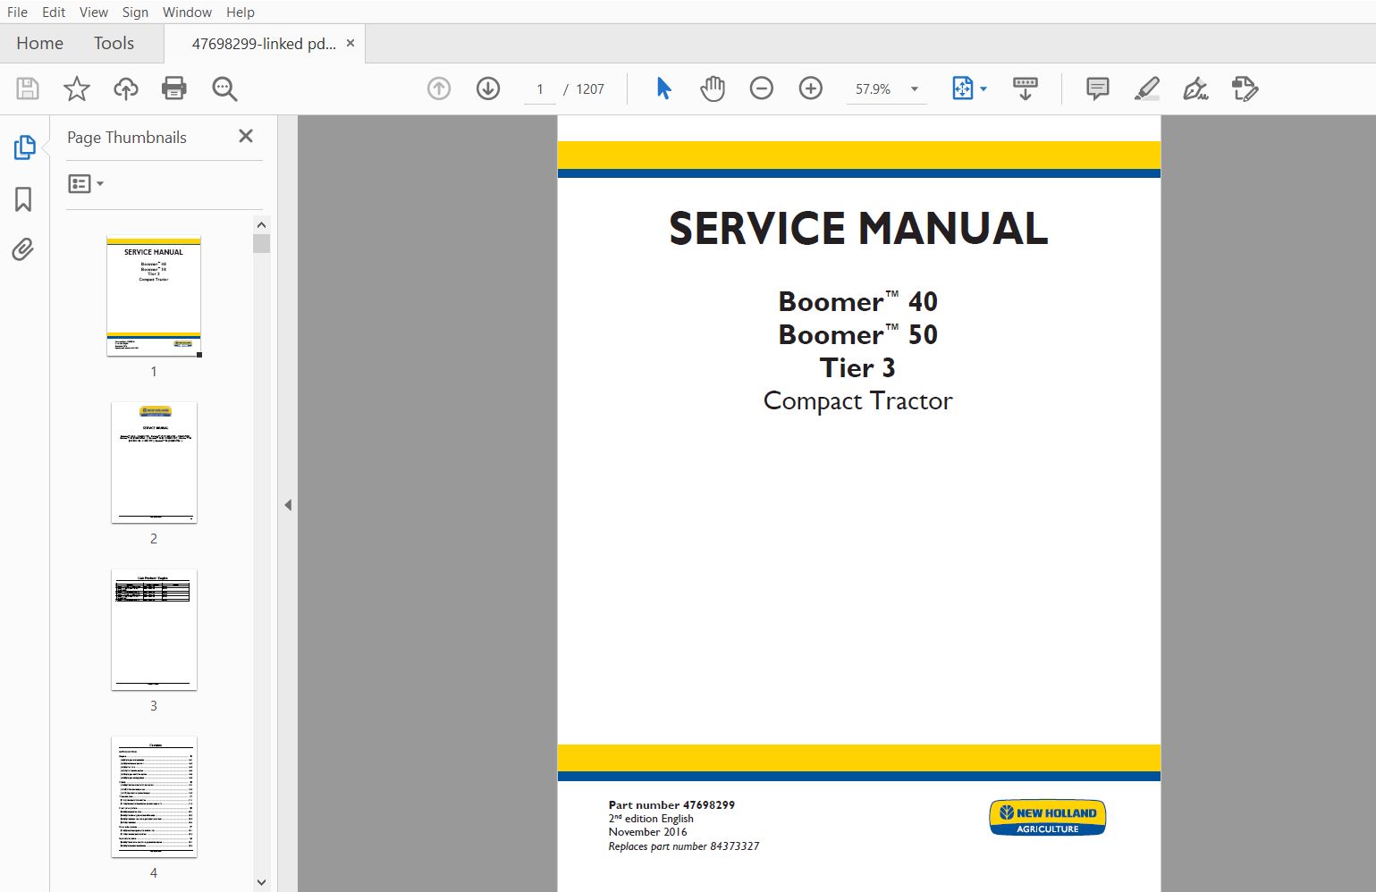This screenshot has height=892, width=1376.
Task: Open the Bookmarks pane
Action: coord(23,199)
